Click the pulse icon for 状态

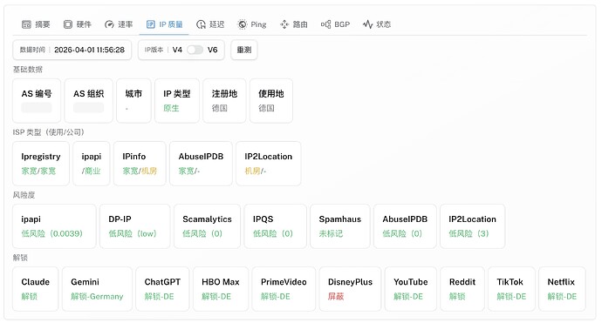pos(367,24)
